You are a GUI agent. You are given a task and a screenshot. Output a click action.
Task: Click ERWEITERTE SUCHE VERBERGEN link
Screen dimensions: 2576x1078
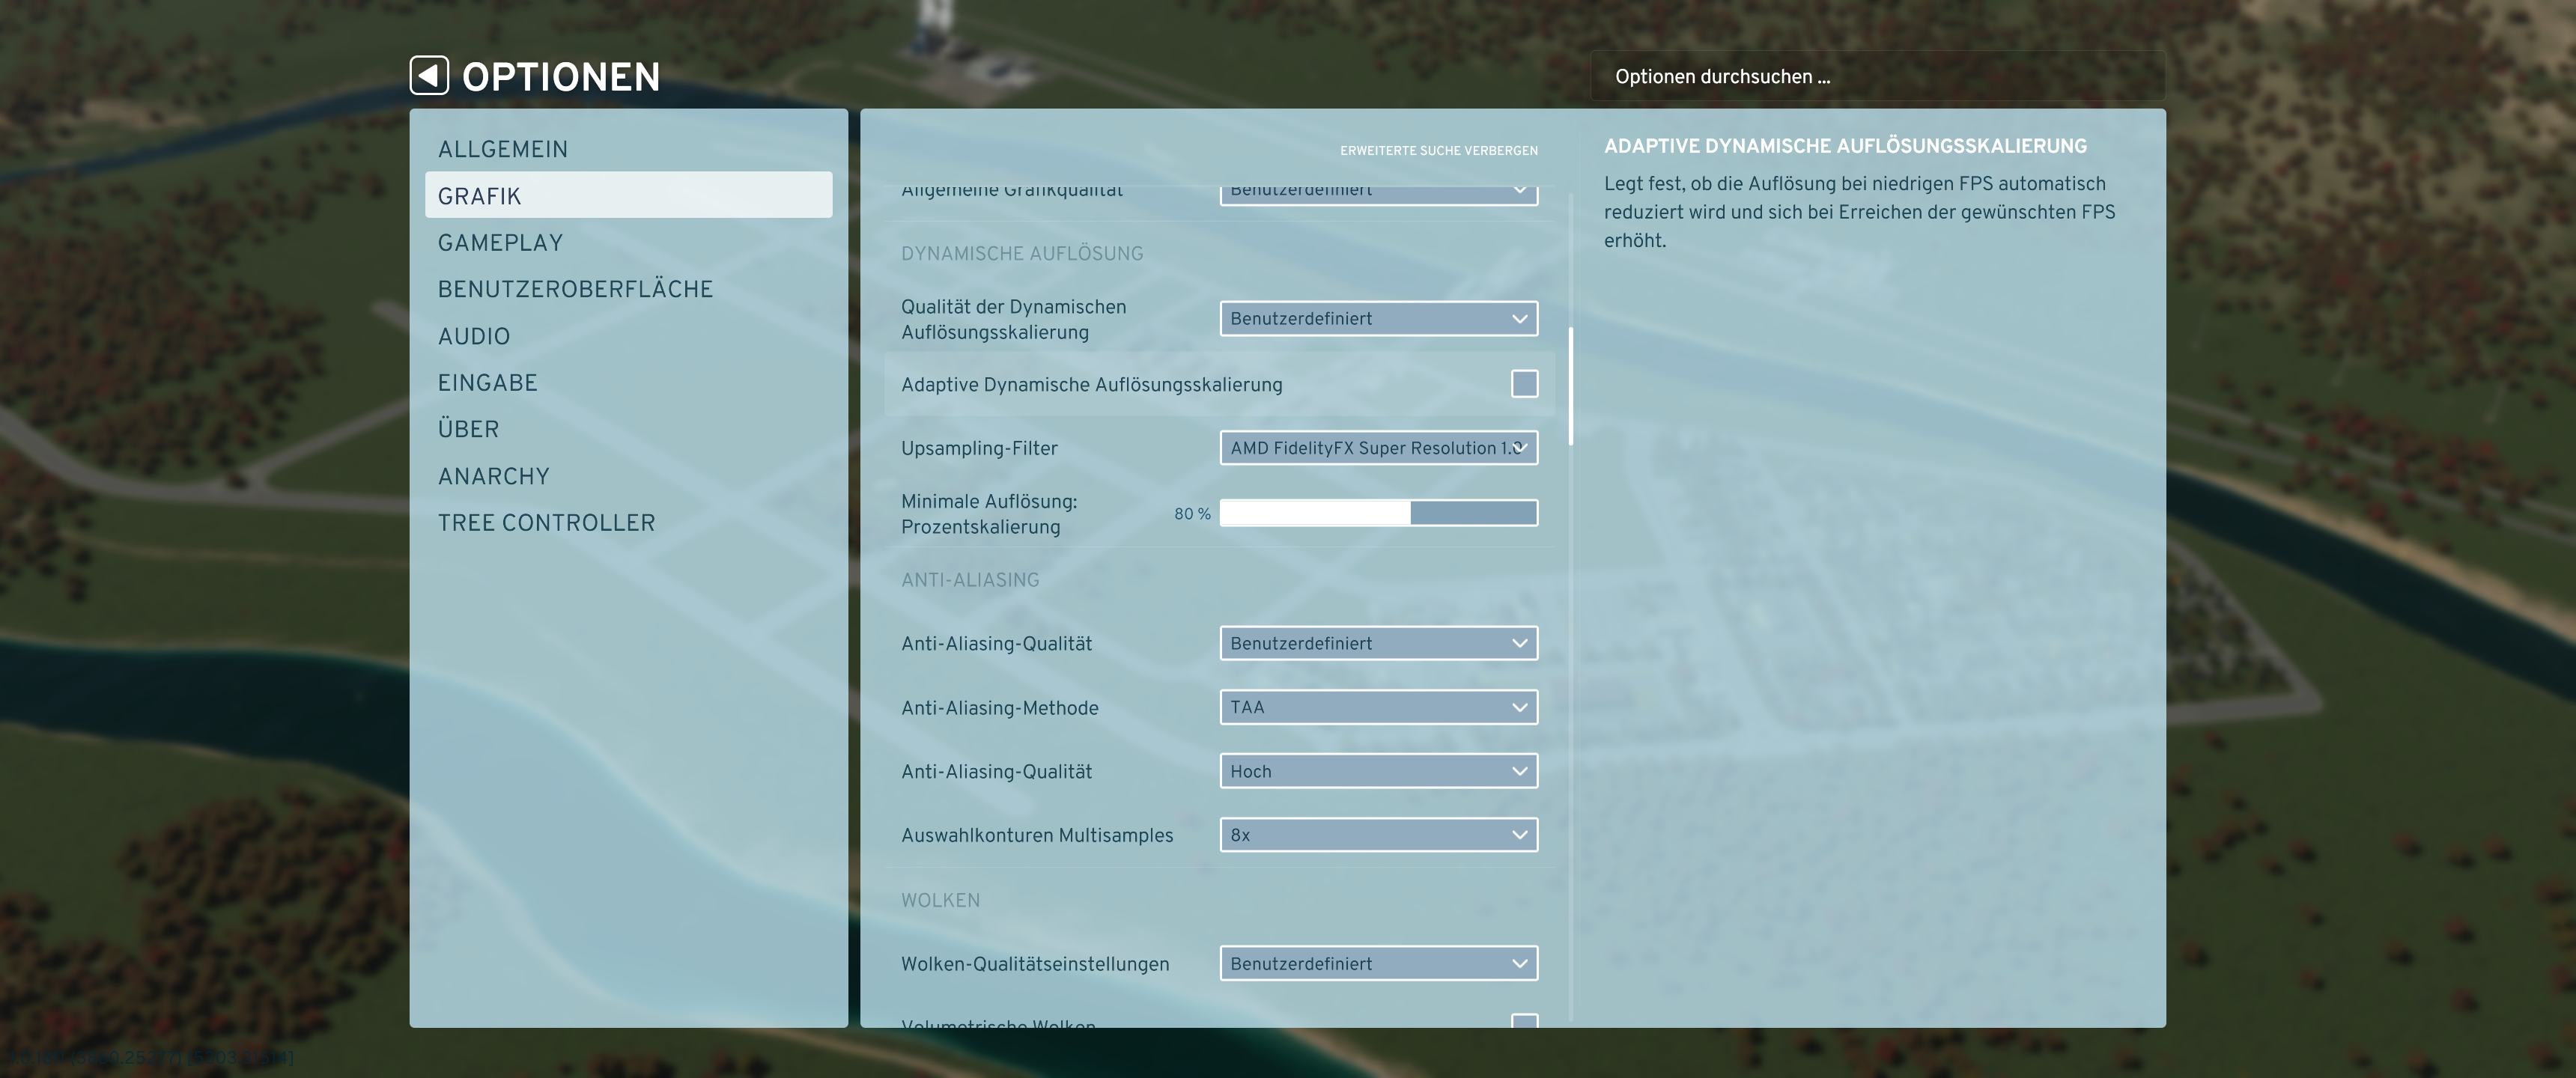[x=1439, y=151]
